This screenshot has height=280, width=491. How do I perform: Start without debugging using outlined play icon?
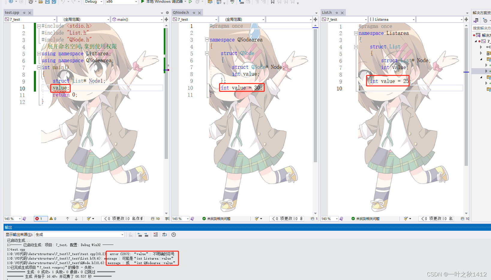coord(190,2)
